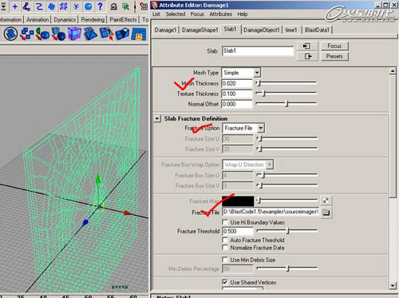Click the circled slab shelf icon
The height and width of the screenshot is (298, 399).
[x=10, y=34]
